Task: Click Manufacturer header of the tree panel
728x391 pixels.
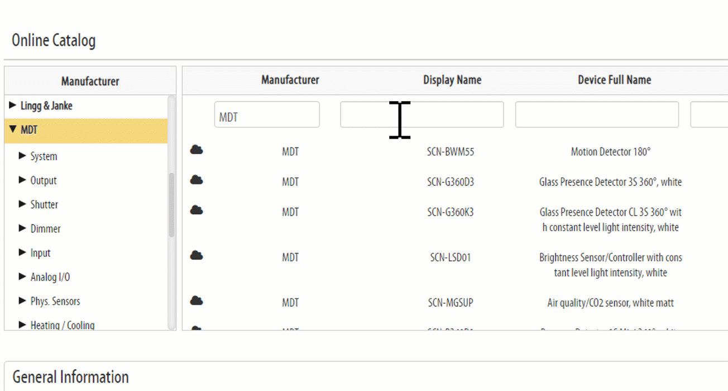Action: 90,81
